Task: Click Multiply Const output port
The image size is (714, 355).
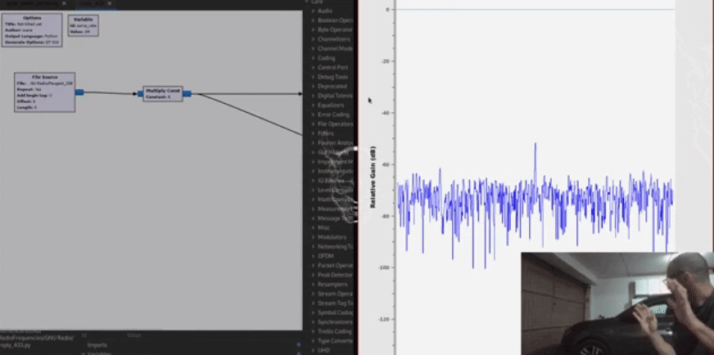Action: click(188, 93)
